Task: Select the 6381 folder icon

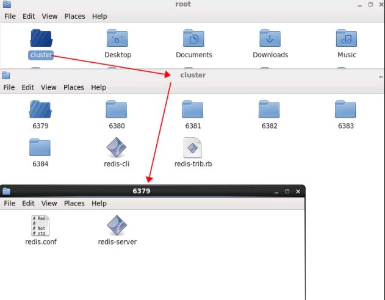Action: pyautogui.click(x=193, y=109)
